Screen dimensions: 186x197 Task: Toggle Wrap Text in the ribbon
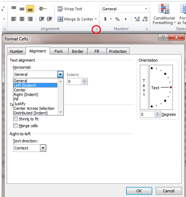69,9
